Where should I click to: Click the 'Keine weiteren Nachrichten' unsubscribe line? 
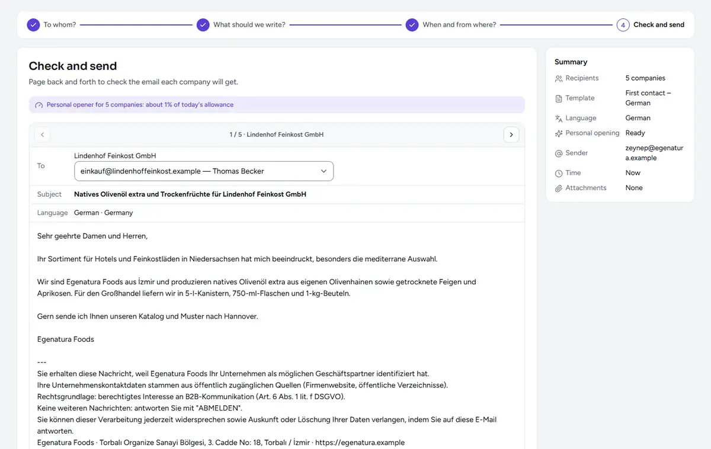pos(140,408)
